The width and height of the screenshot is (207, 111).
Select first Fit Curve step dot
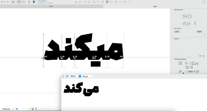click(175, 35)
